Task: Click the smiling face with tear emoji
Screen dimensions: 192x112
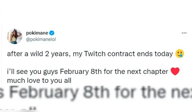Action: click(180, 54)
